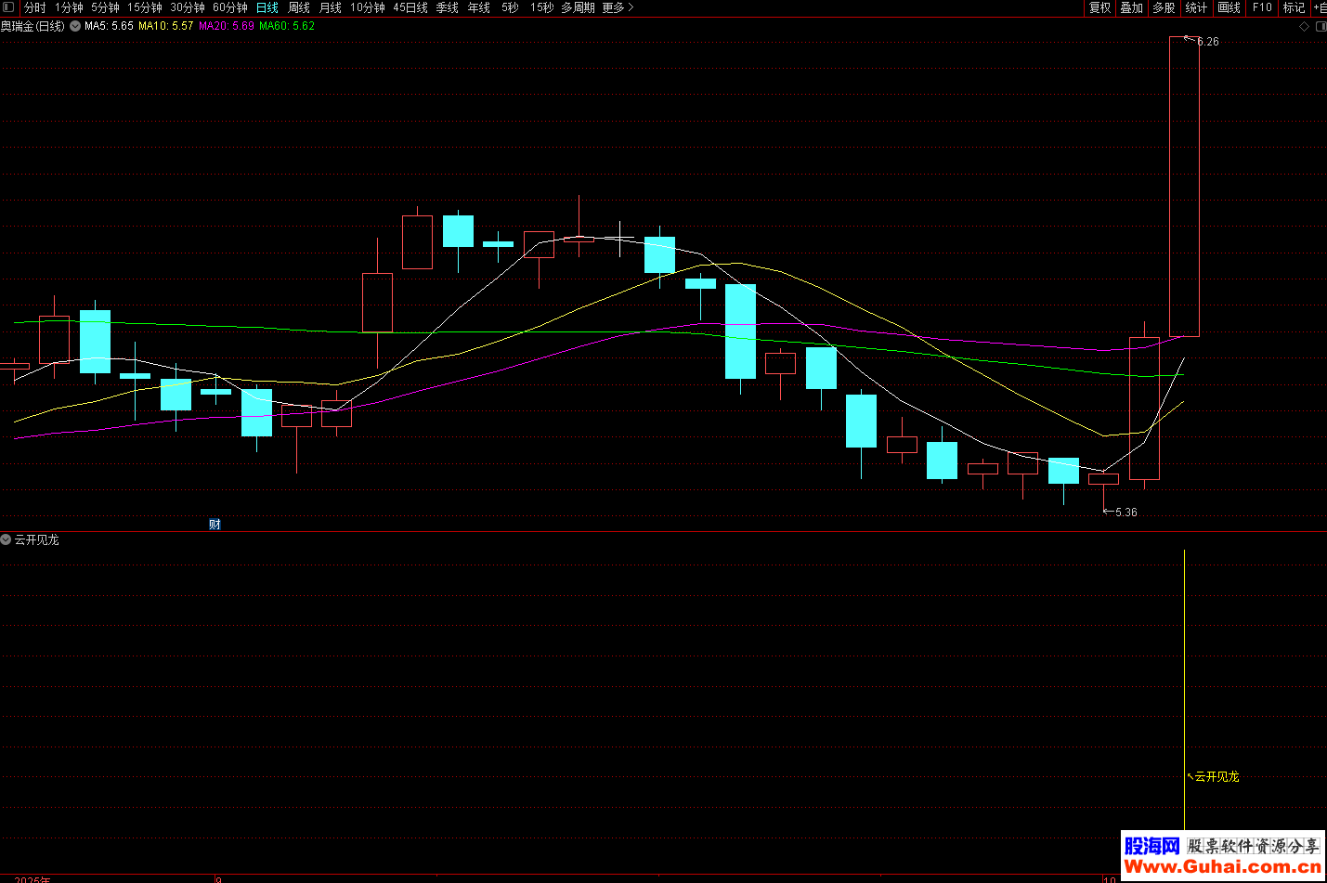Click the 多股 multi-stock button
This screenshot has height=883, width=1327.
1164,7
